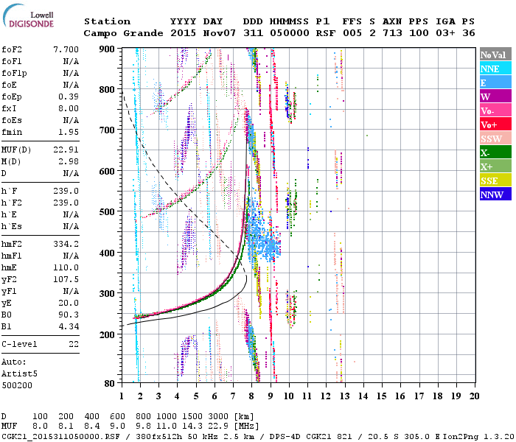Select the X- dark green legend swatch

point(495,152)
